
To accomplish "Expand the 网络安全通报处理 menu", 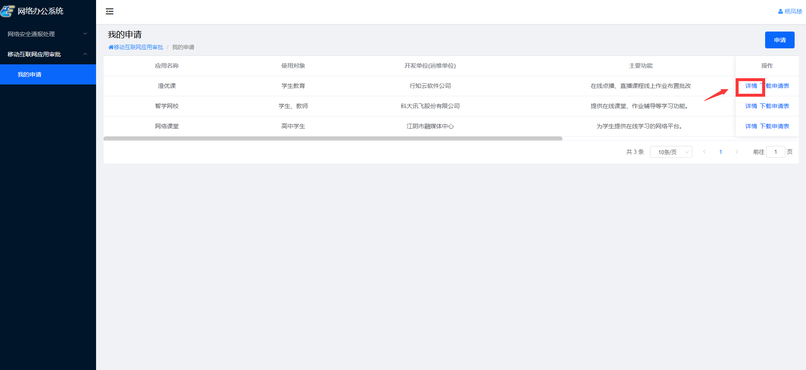I will [48, 34].
